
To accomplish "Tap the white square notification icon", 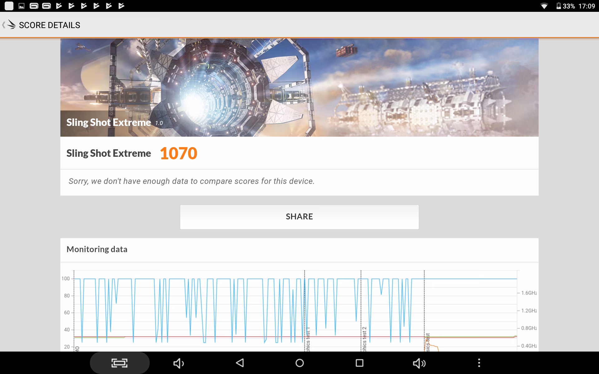I will (9, 6).
